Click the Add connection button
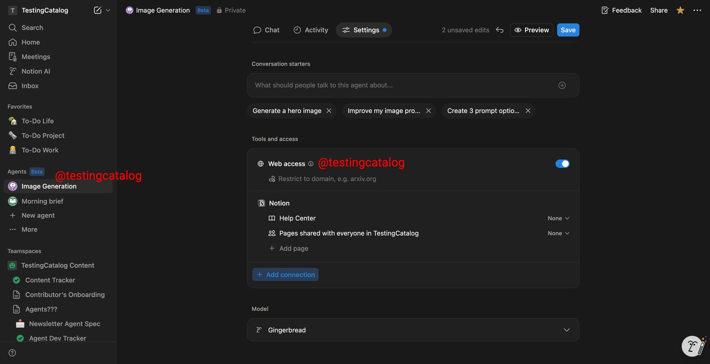Screen dimensions: 710x364 click(285, 275)
